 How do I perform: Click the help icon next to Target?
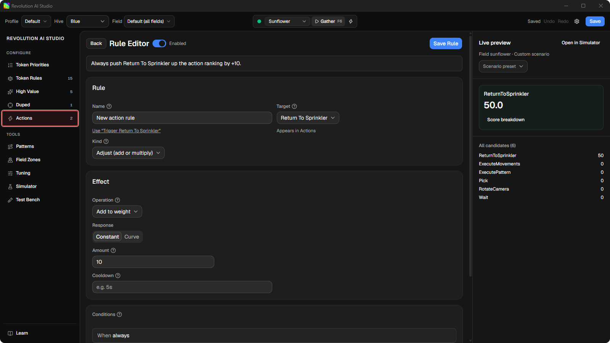(x=294, y=106)
